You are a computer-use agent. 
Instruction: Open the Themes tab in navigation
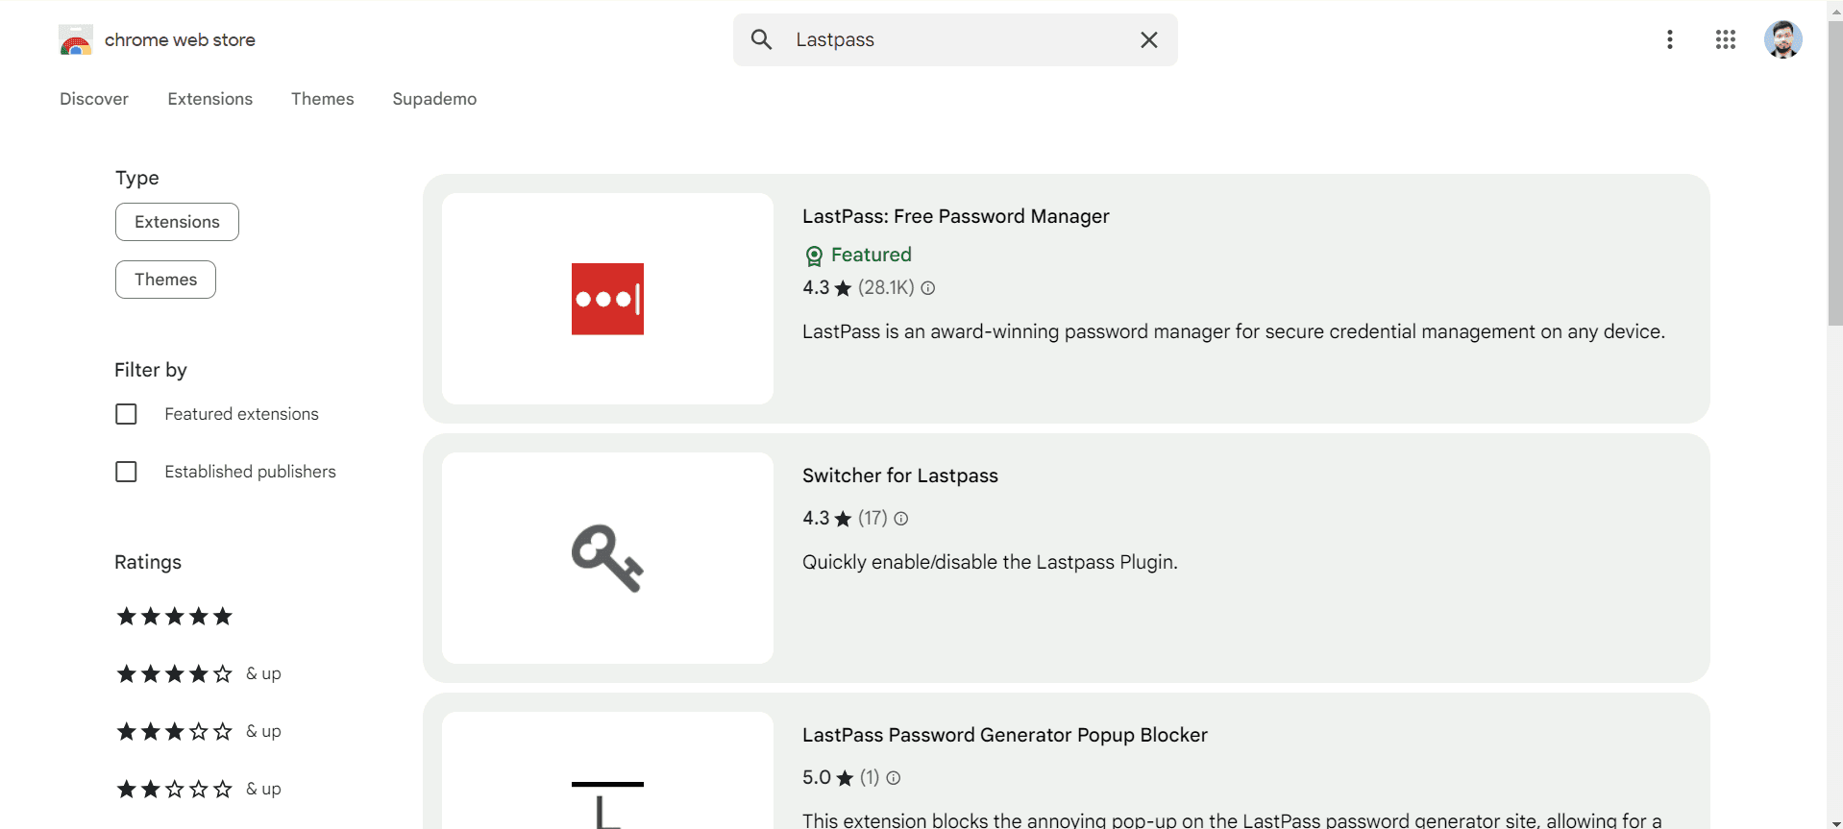322,99
